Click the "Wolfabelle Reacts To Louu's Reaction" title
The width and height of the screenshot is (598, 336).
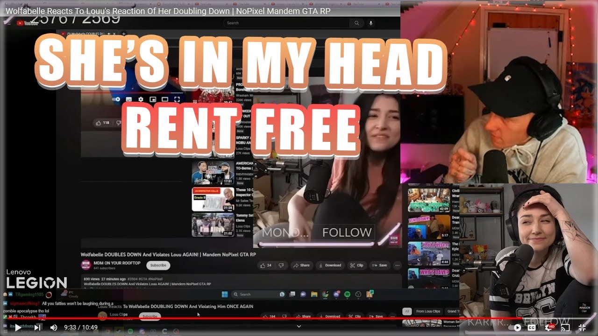point(168,11)
